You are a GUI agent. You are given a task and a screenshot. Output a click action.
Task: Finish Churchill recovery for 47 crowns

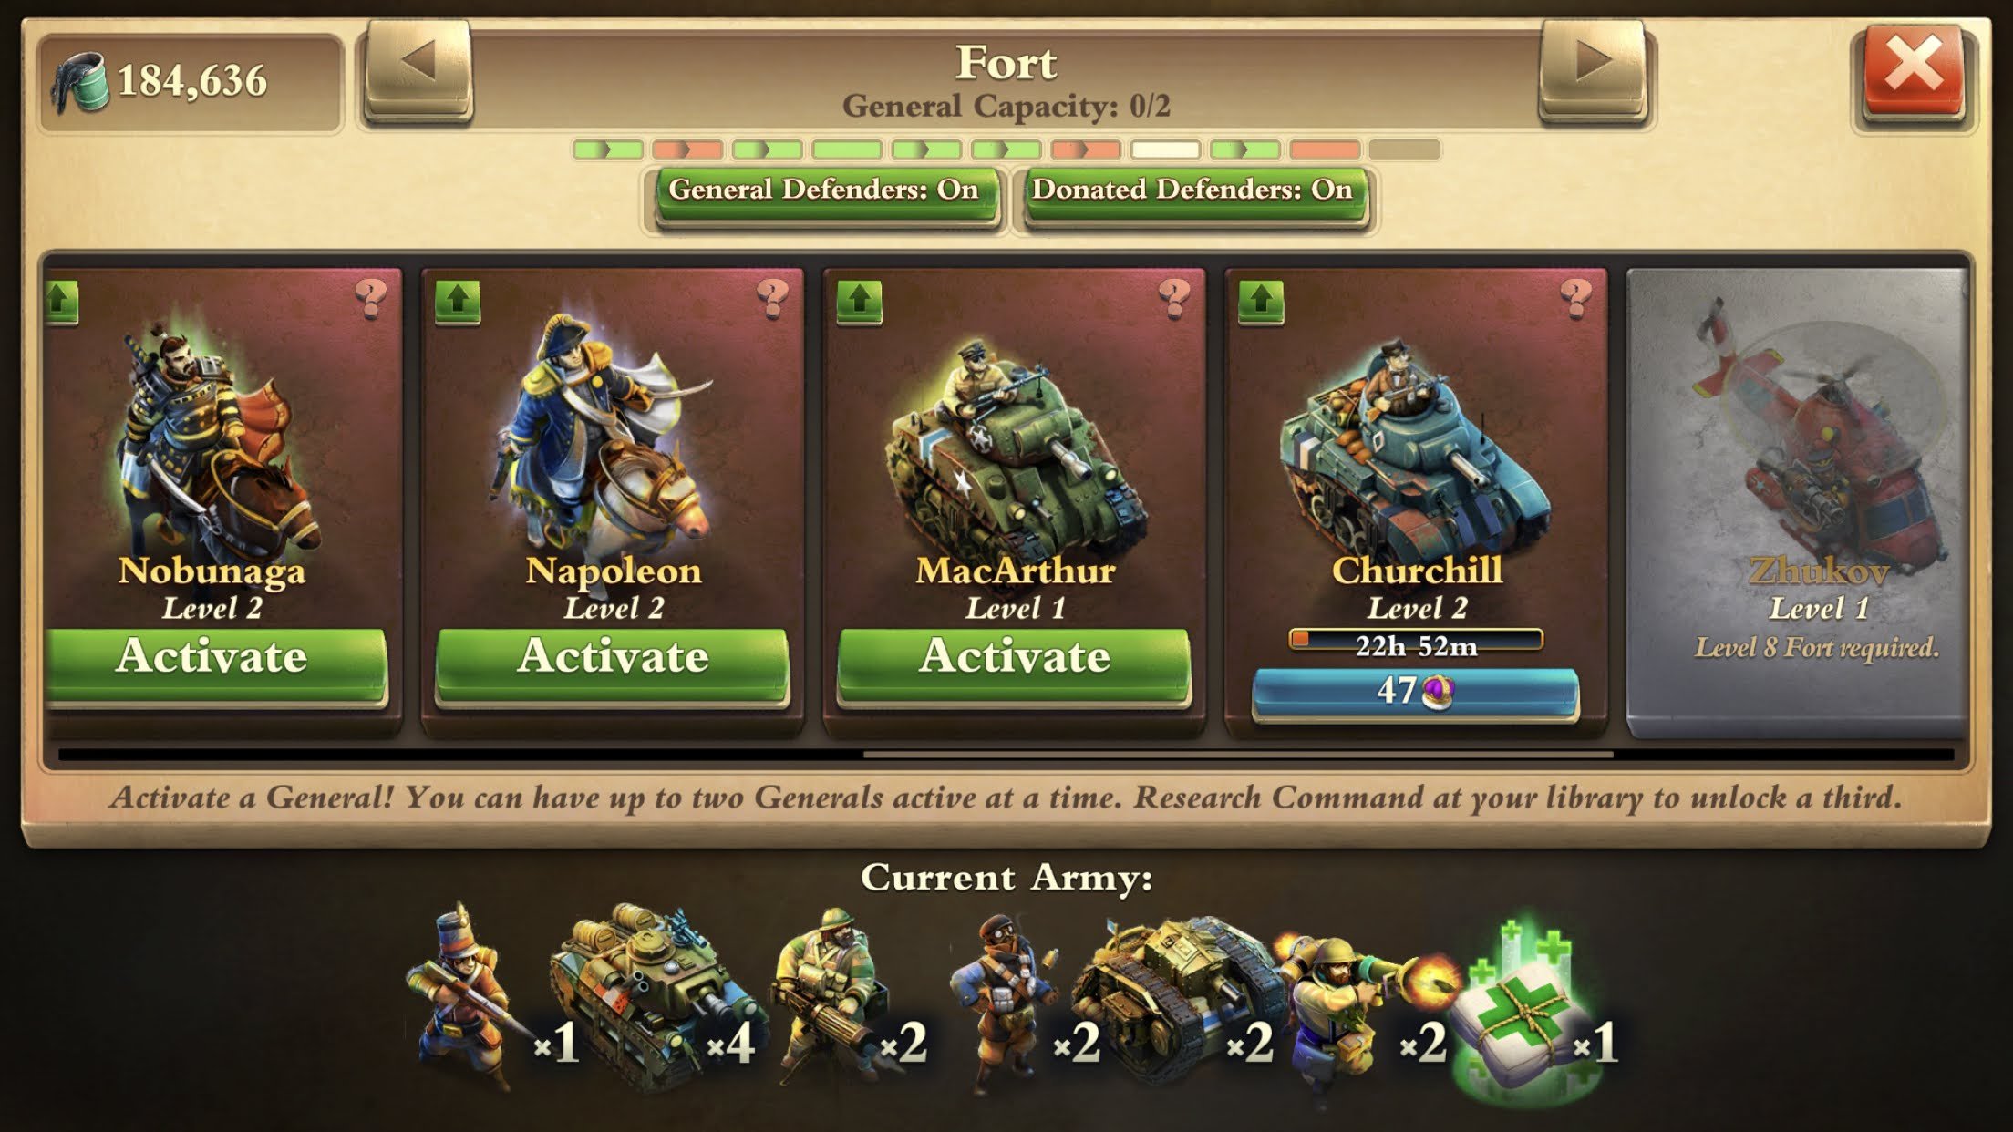click(x=1415, y=693)
